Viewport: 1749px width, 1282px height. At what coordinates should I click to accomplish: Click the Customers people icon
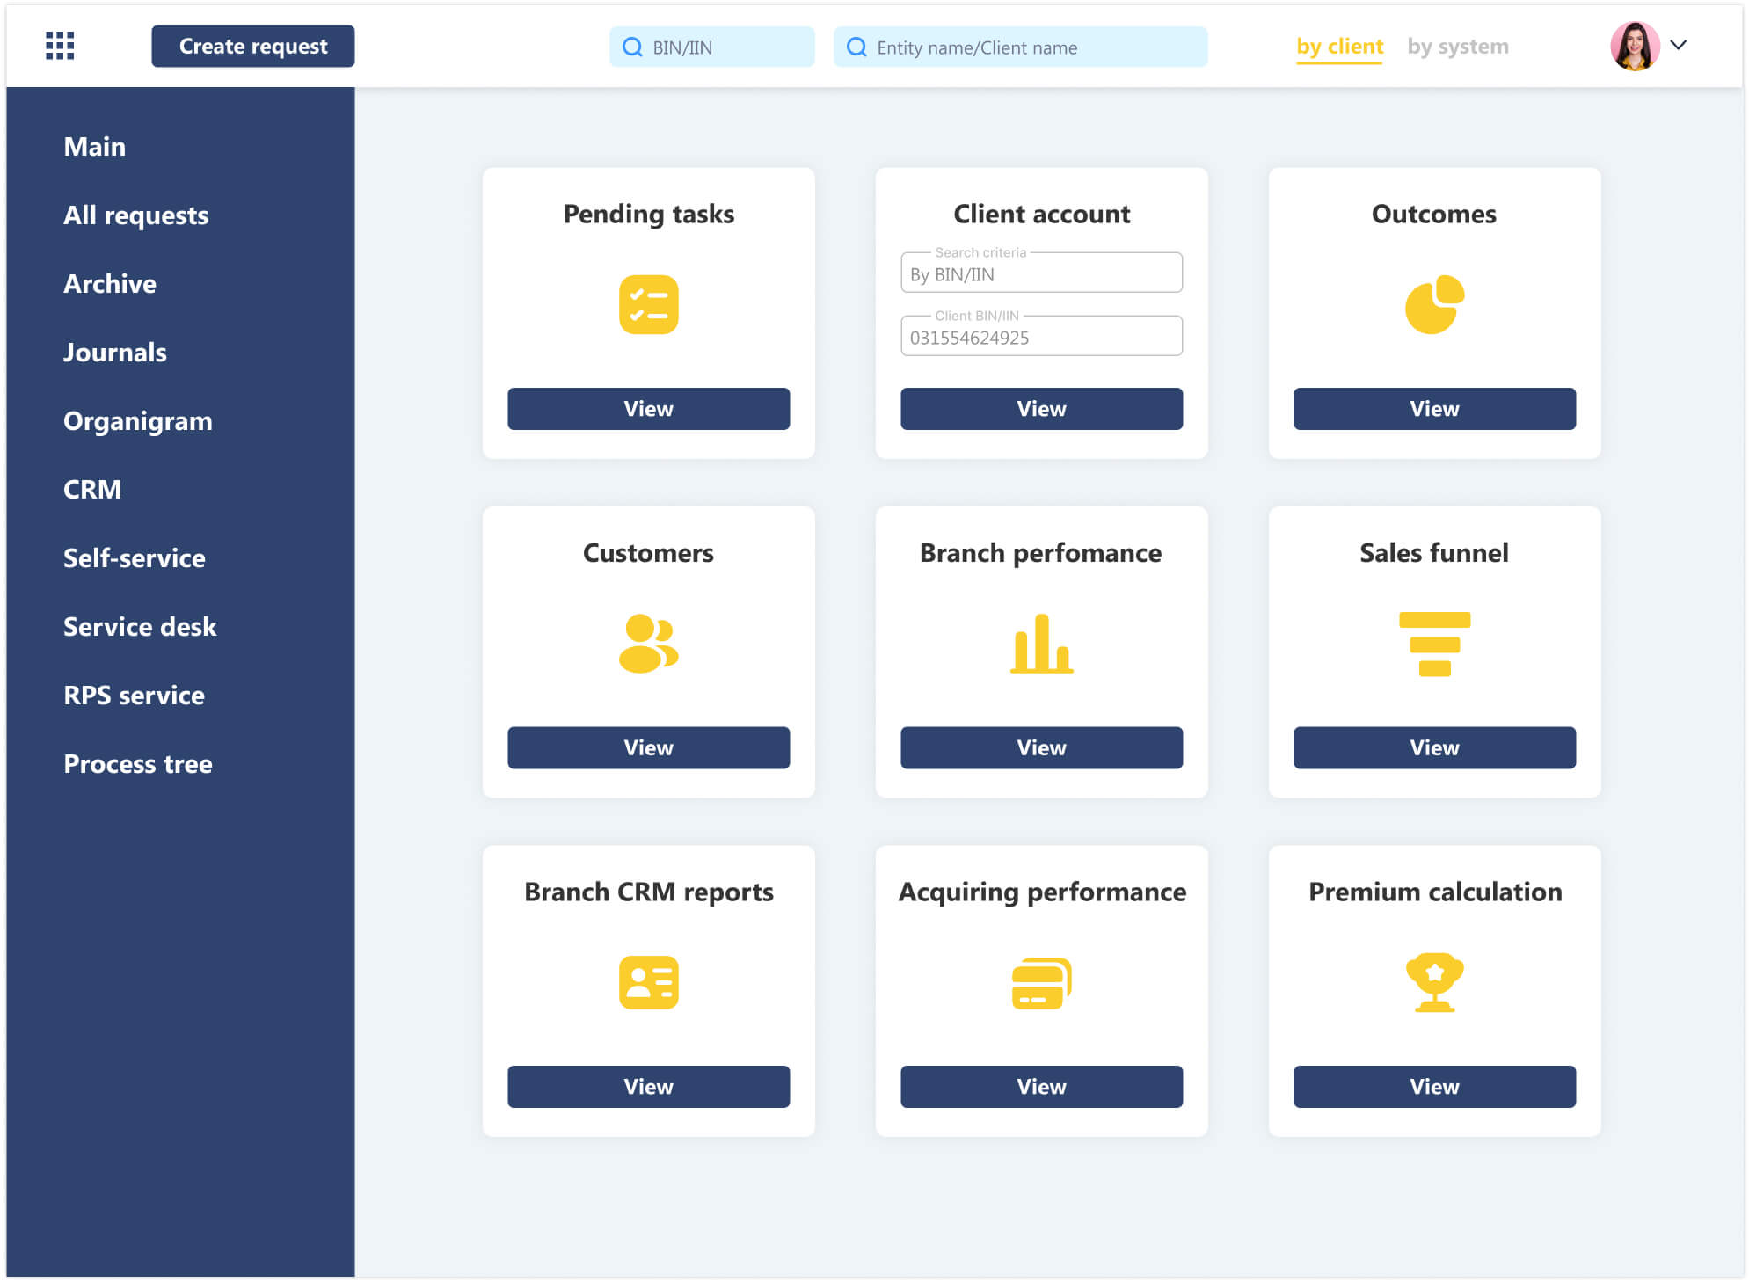coord(648,644)
